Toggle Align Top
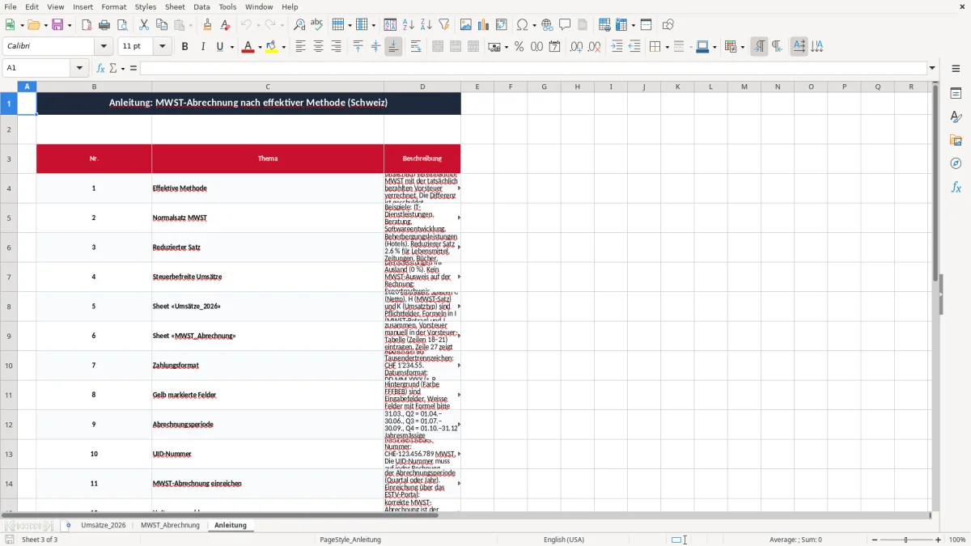971x546 pixels. [358, 47]
